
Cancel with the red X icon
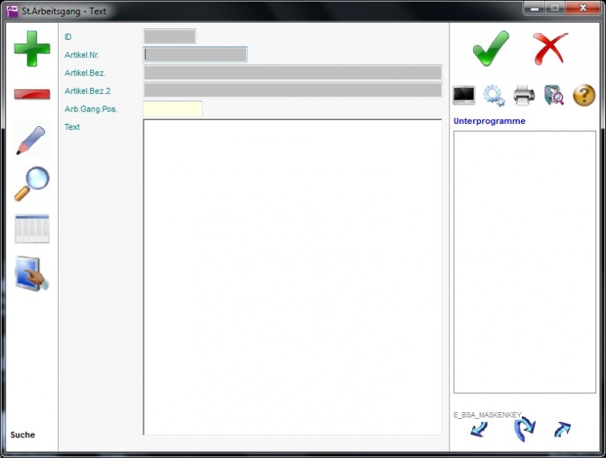[x=550, y=49]
